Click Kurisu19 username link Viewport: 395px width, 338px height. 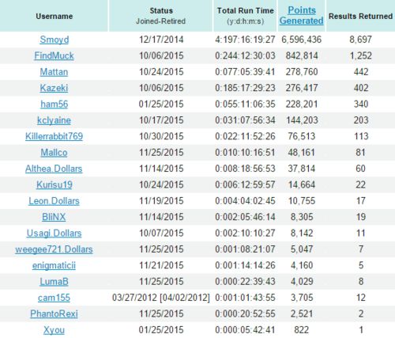click(x=55, y=184)
